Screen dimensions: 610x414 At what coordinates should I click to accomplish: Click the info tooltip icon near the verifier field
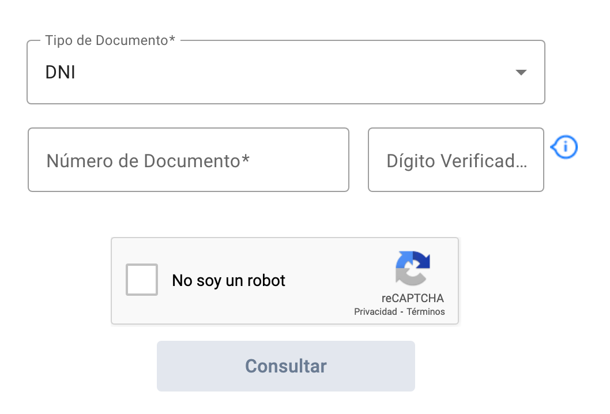564,147
